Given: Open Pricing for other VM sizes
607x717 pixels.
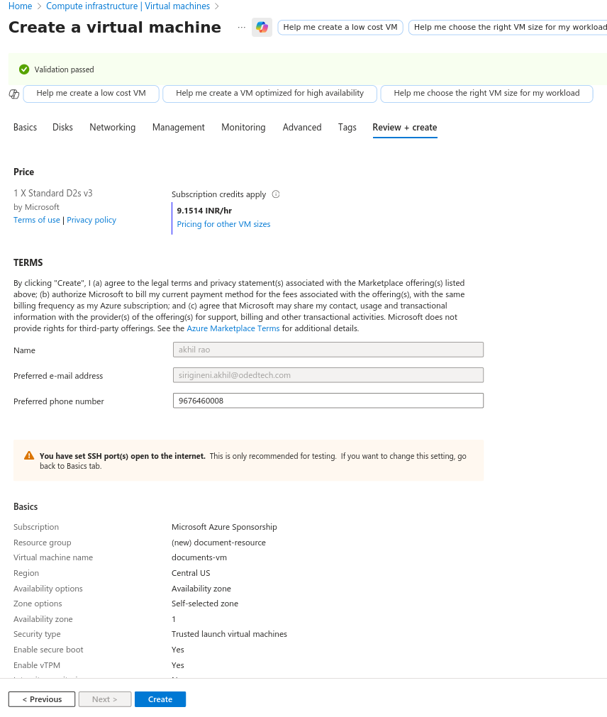Looking at the screenshot, I should click(223, 224).
